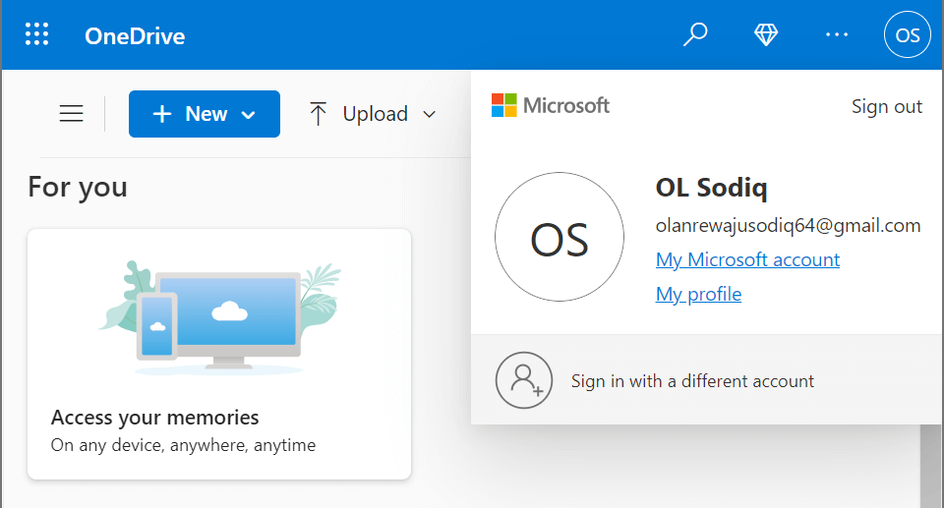Click the large OS profile picture
Image resolution: width=944 pixels, height=508 pixels.
(x=560, y=239)
